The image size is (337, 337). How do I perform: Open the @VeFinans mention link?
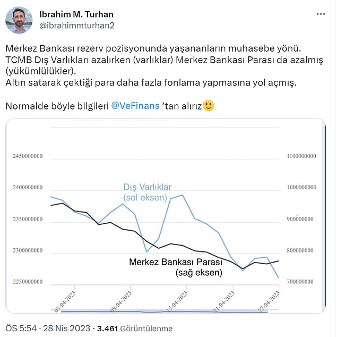(x=135, y=106)
